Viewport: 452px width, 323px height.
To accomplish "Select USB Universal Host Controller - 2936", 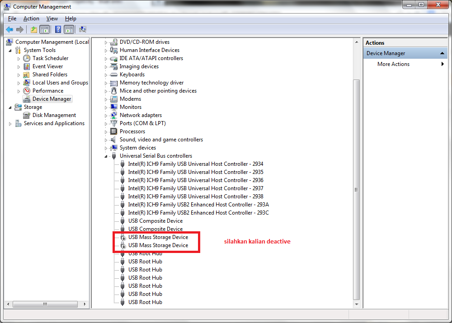I will (196, 180).
